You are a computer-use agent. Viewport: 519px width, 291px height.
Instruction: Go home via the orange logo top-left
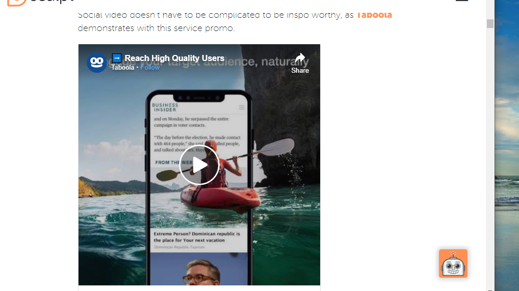[16, 3]
